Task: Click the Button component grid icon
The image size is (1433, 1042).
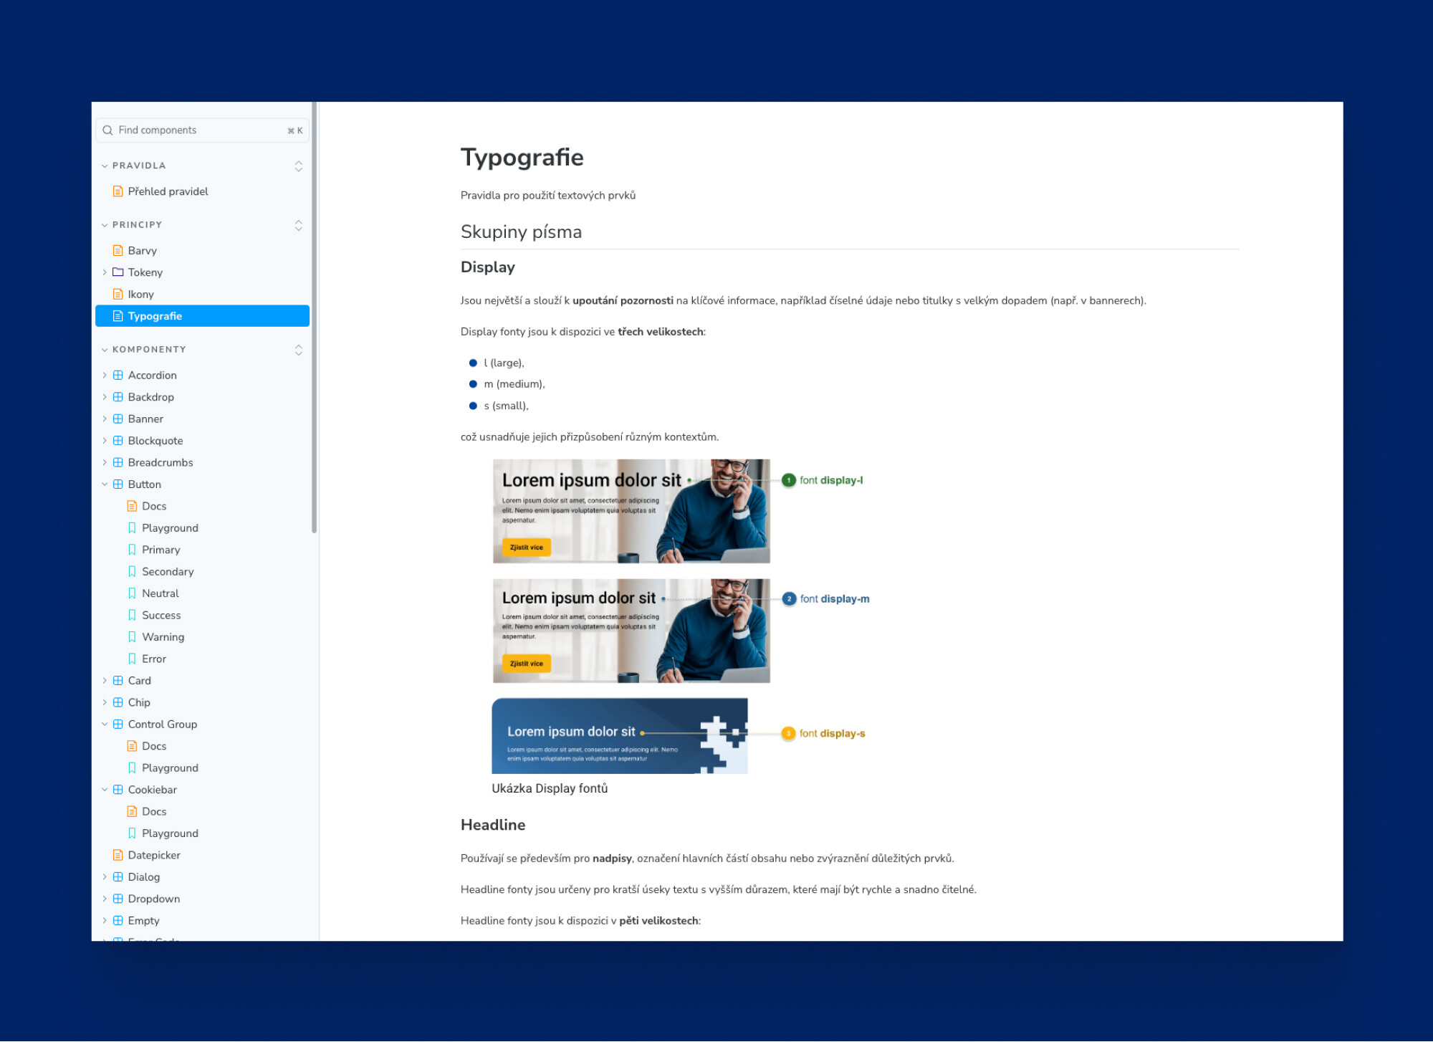Action: (x=118, y=484)
